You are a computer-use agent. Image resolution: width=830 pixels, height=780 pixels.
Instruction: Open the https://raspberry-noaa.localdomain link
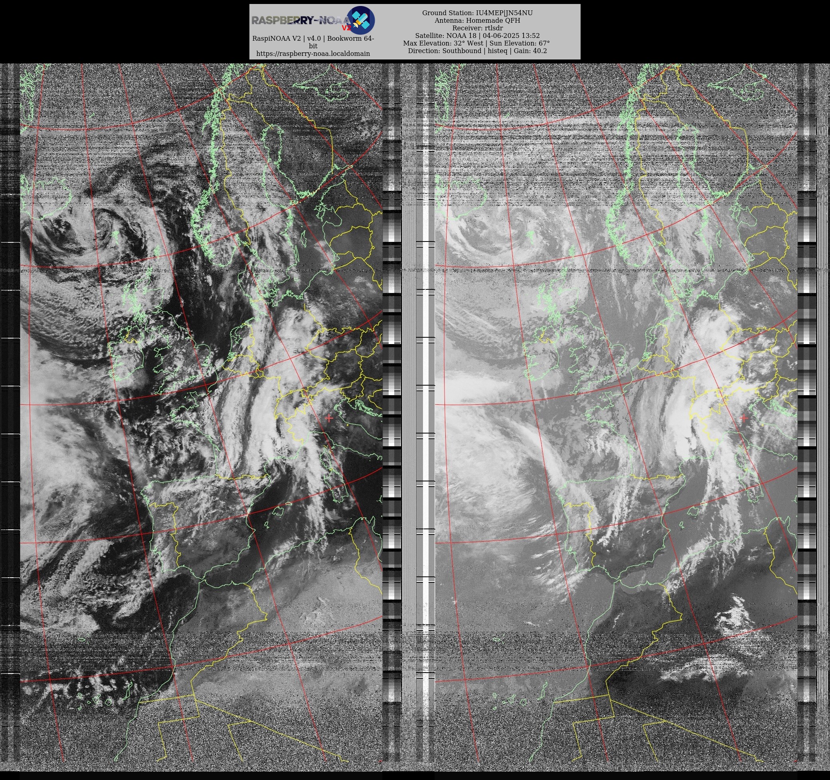coord(313,53)
